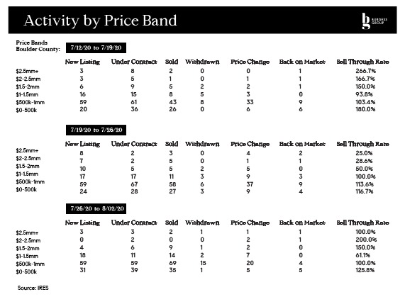405x297 pixels.
Task: Click Sell Through Rate header in first table
Action: click(x=362, y=62)
